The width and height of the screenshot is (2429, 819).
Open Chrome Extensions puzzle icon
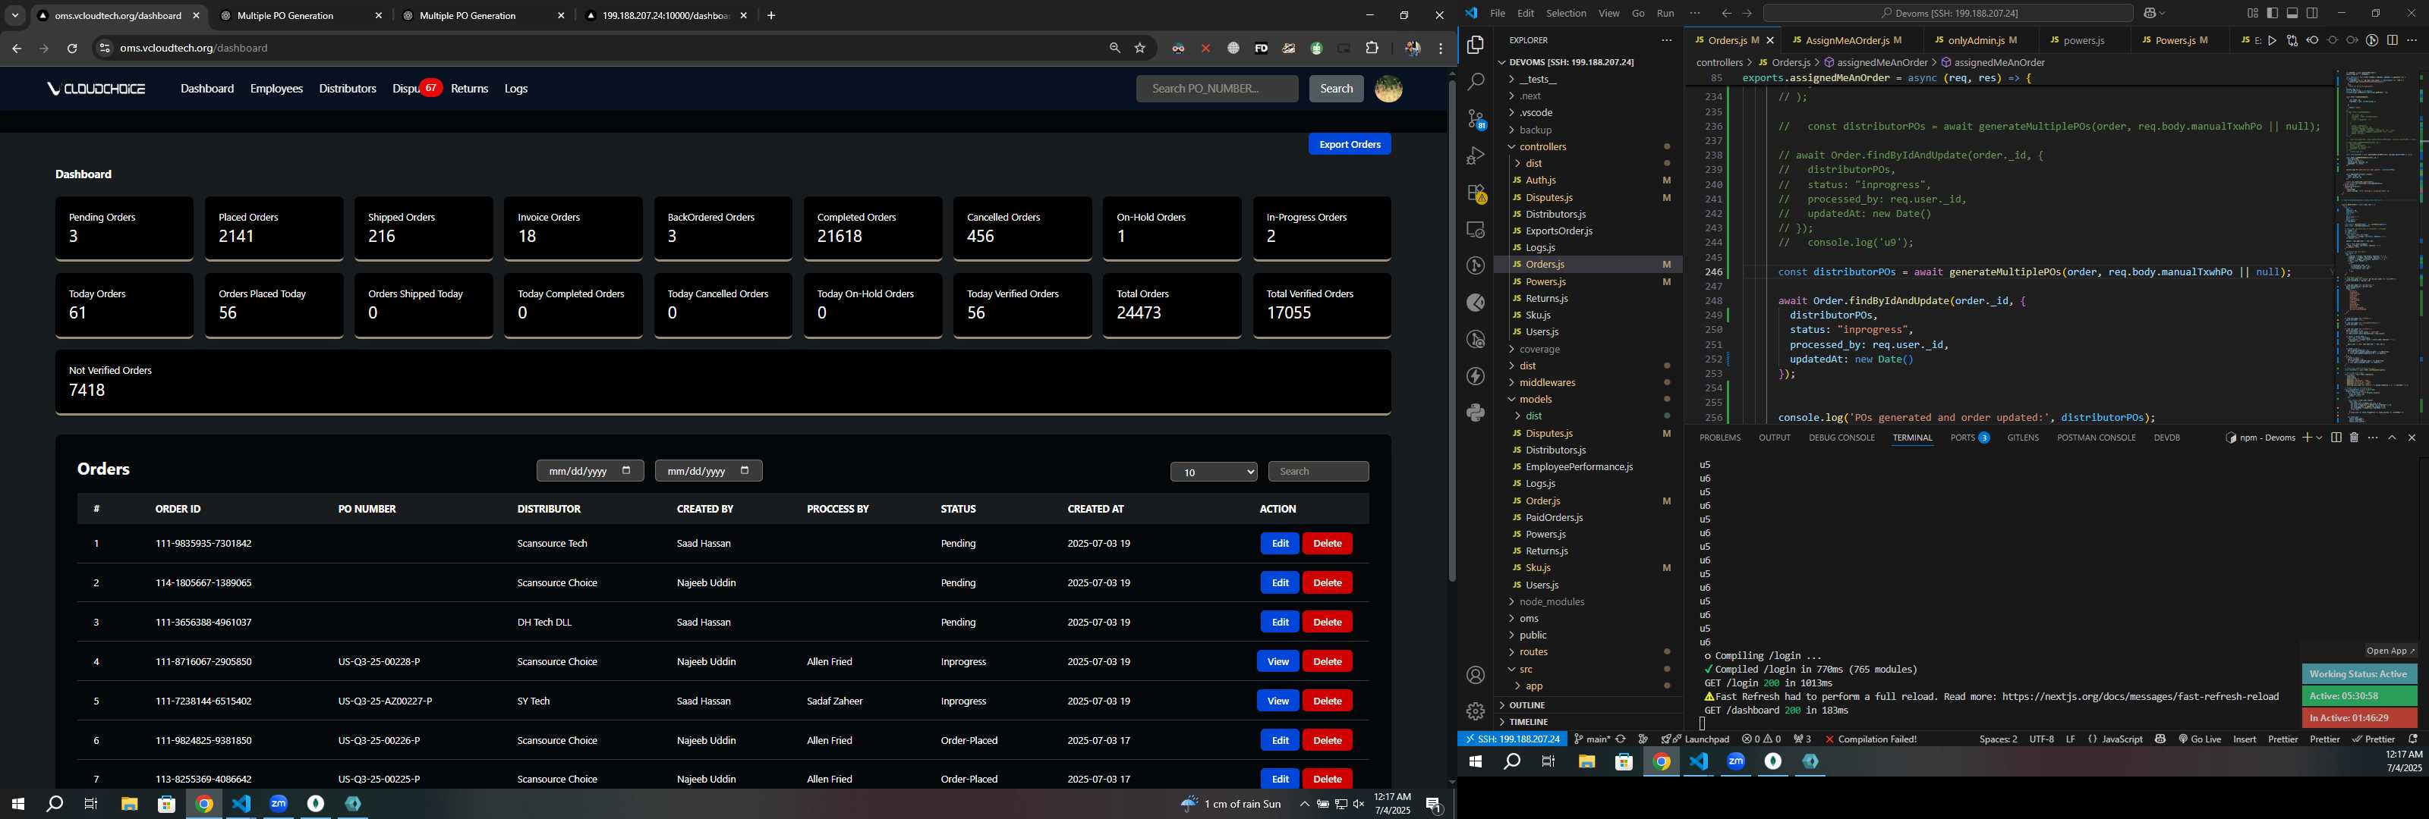click(1372, 48)
